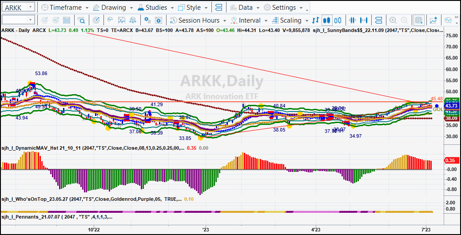Click the chart with plus icon
Image resolution: width=461 pixels, height=235 pixels.
[x=433, y=20]
